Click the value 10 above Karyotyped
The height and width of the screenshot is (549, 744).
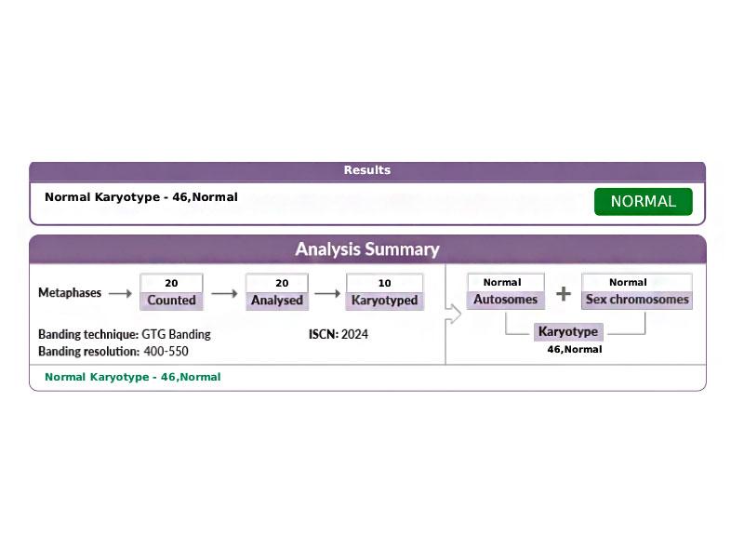[x=384, y=283]
